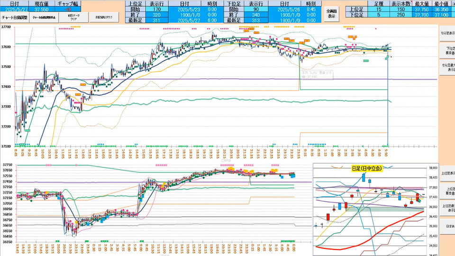Click the 38,900 label on daily chart axis
Viewport: 455px width, 256px height.
pyautogui.click(x=433, y=168)
